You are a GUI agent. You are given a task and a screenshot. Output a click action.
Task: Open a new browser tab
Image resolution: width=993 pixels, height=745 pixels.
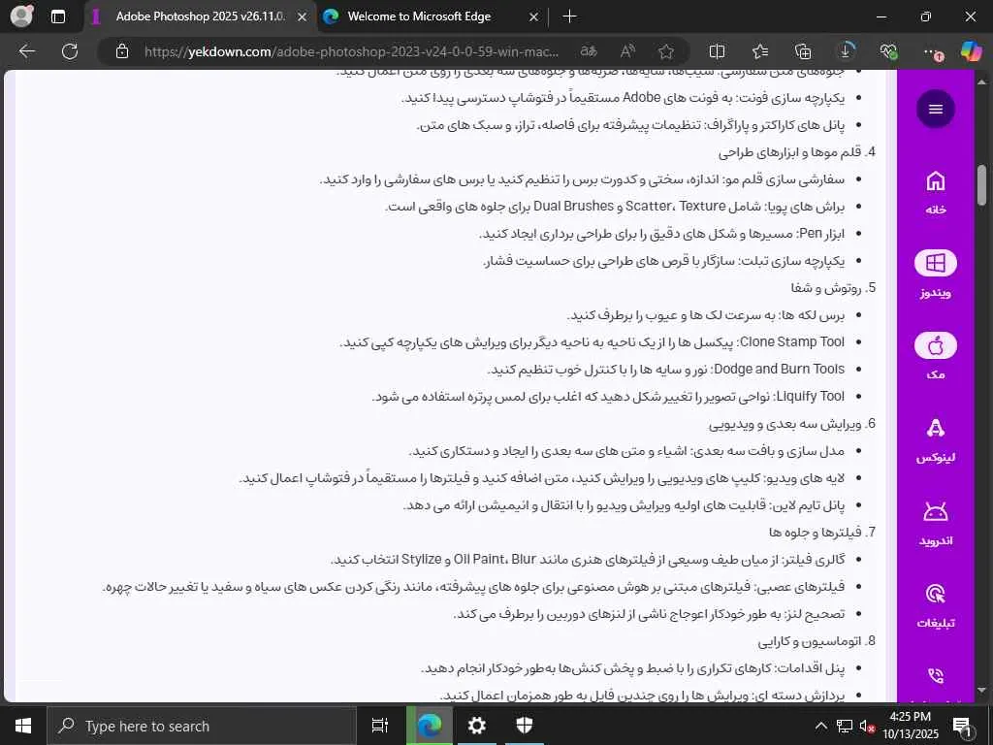tap(569, 16)
